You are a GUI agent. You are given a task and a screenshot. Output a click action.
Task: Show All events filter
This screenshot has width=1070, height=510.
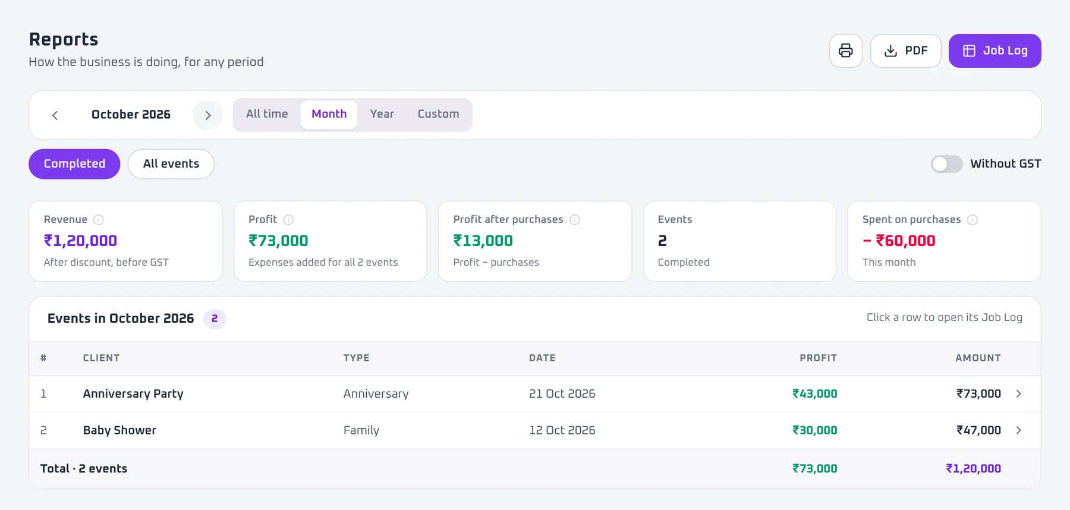coord(171,164)
